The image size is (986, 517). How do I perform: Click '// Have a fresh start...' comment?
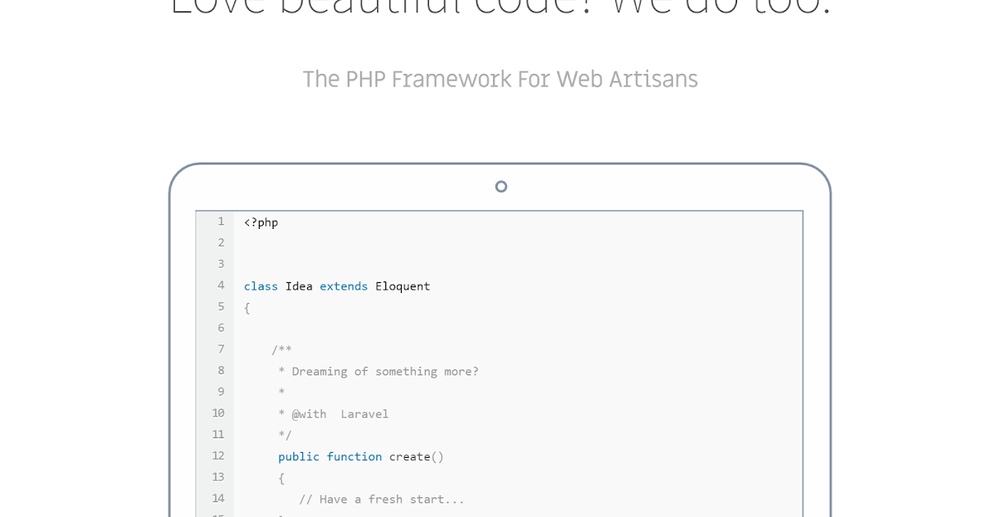[x=382, y=500]
